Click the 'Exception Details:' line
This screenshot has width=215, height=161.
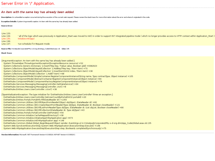pos(40,22)
